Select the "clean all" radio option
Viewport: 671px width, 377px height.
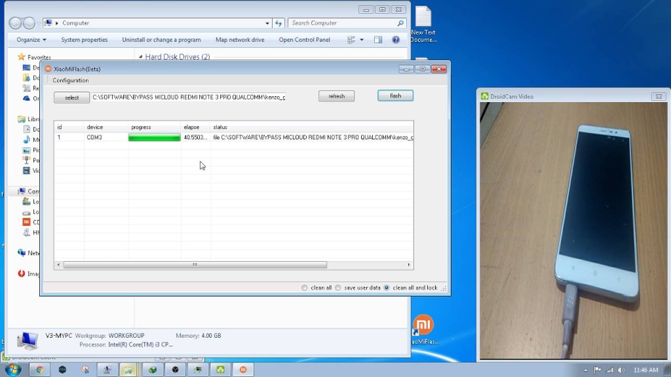click(x=305, y=287)
